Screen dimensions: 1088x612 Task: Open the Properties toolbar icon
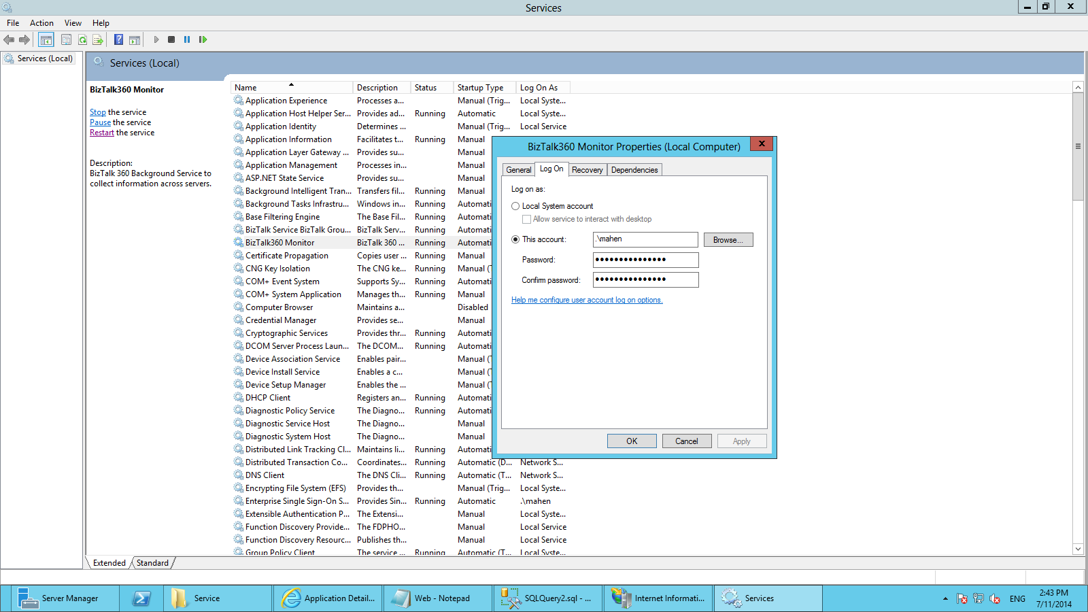[x=66, y=39]
